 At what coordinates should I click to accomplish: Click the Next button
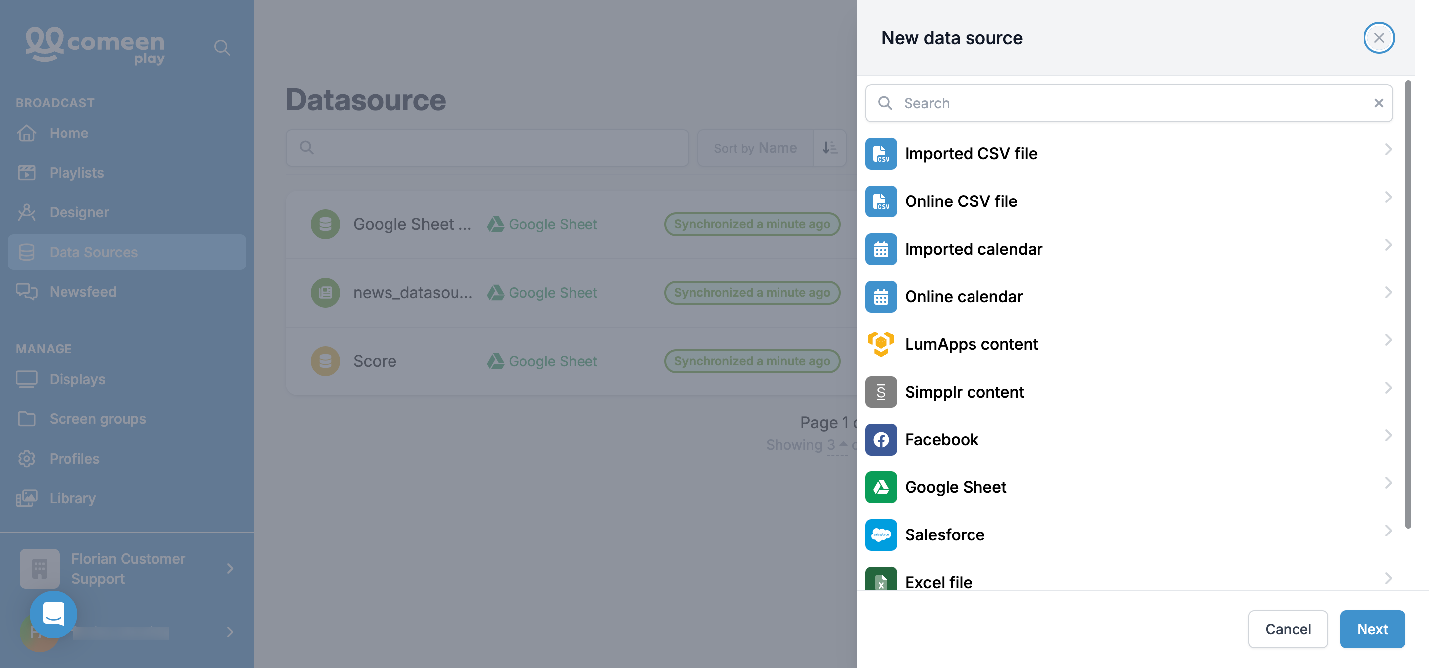1372,629
